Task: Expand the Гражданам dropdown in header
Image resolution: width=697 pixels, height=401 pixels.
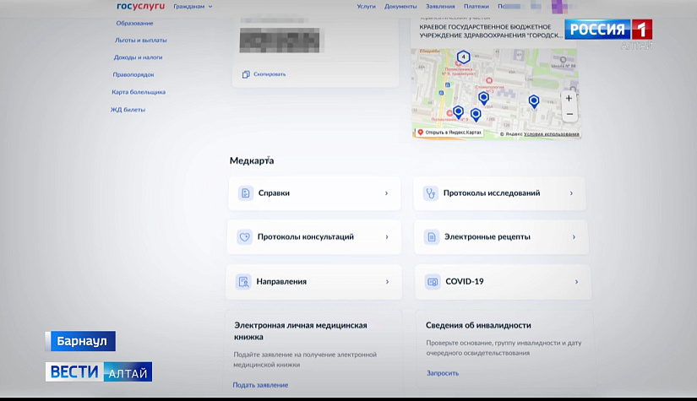Action: click(193, 7)
